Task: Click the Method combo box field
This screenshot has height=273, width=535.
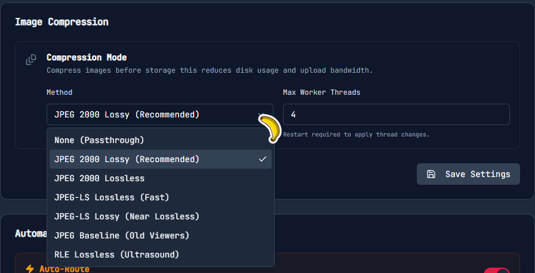Action: (149, 114)
